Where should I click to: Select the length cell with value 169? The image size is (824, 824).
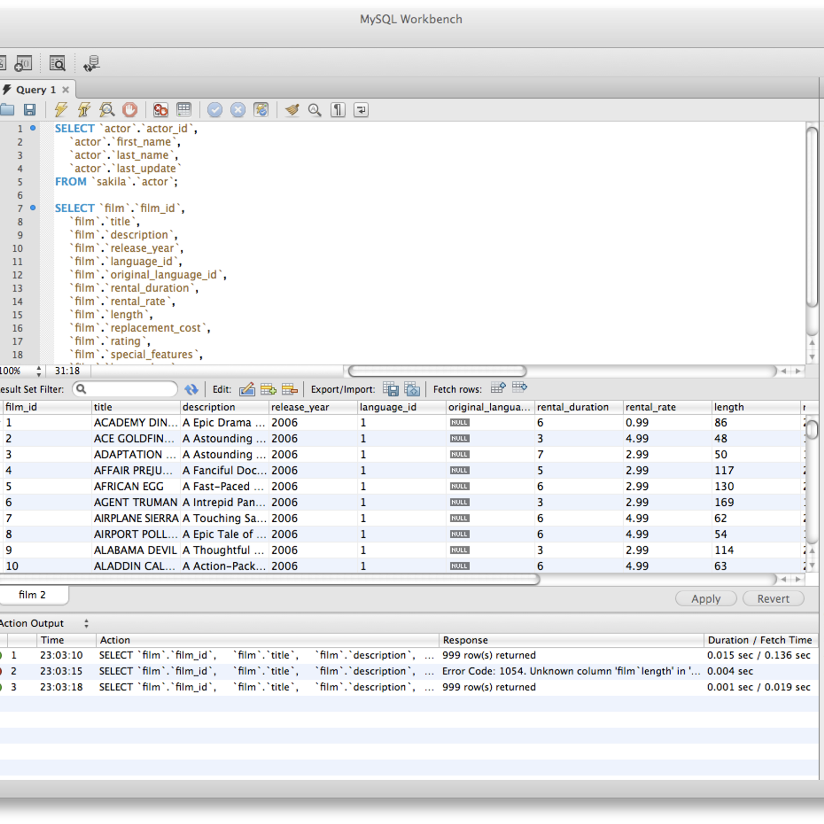pyautogui.click(x=756, y=502)
